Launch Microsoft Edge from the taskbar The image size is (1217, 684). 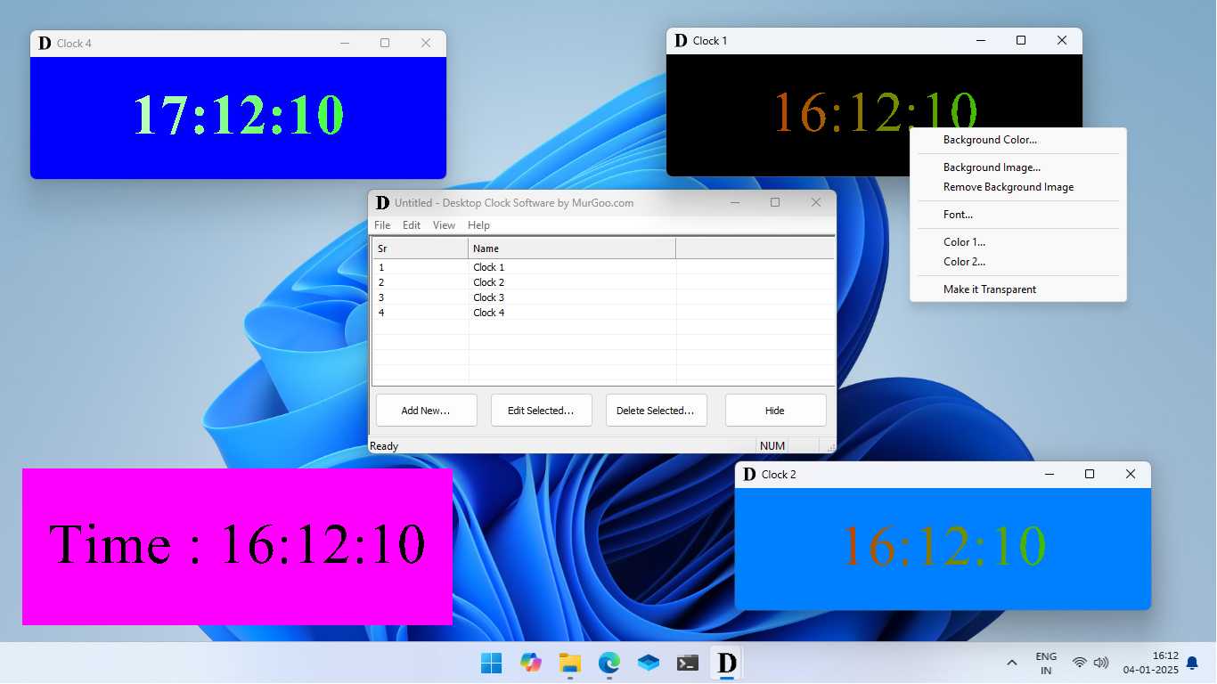tap(608, 663)
